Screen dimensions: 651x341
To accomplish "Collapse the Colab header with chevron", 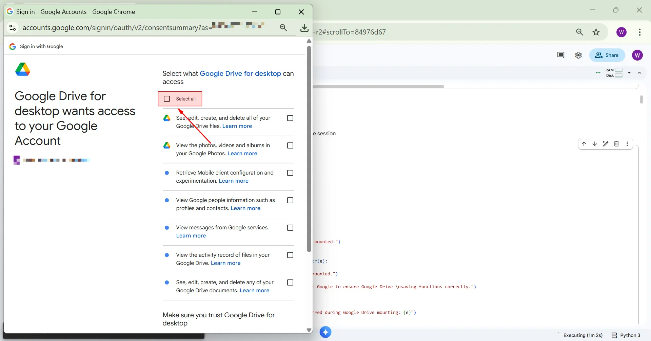I will tap(639, 73).
